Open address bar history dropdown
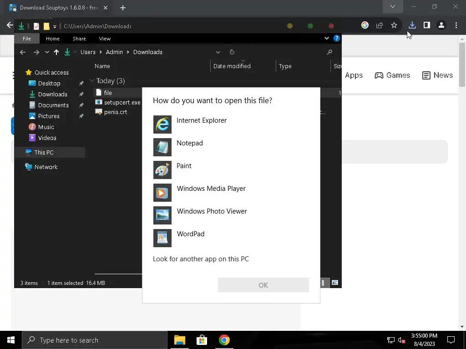The width and height of the screenshot is (466, 349). (x=218, y=52)
